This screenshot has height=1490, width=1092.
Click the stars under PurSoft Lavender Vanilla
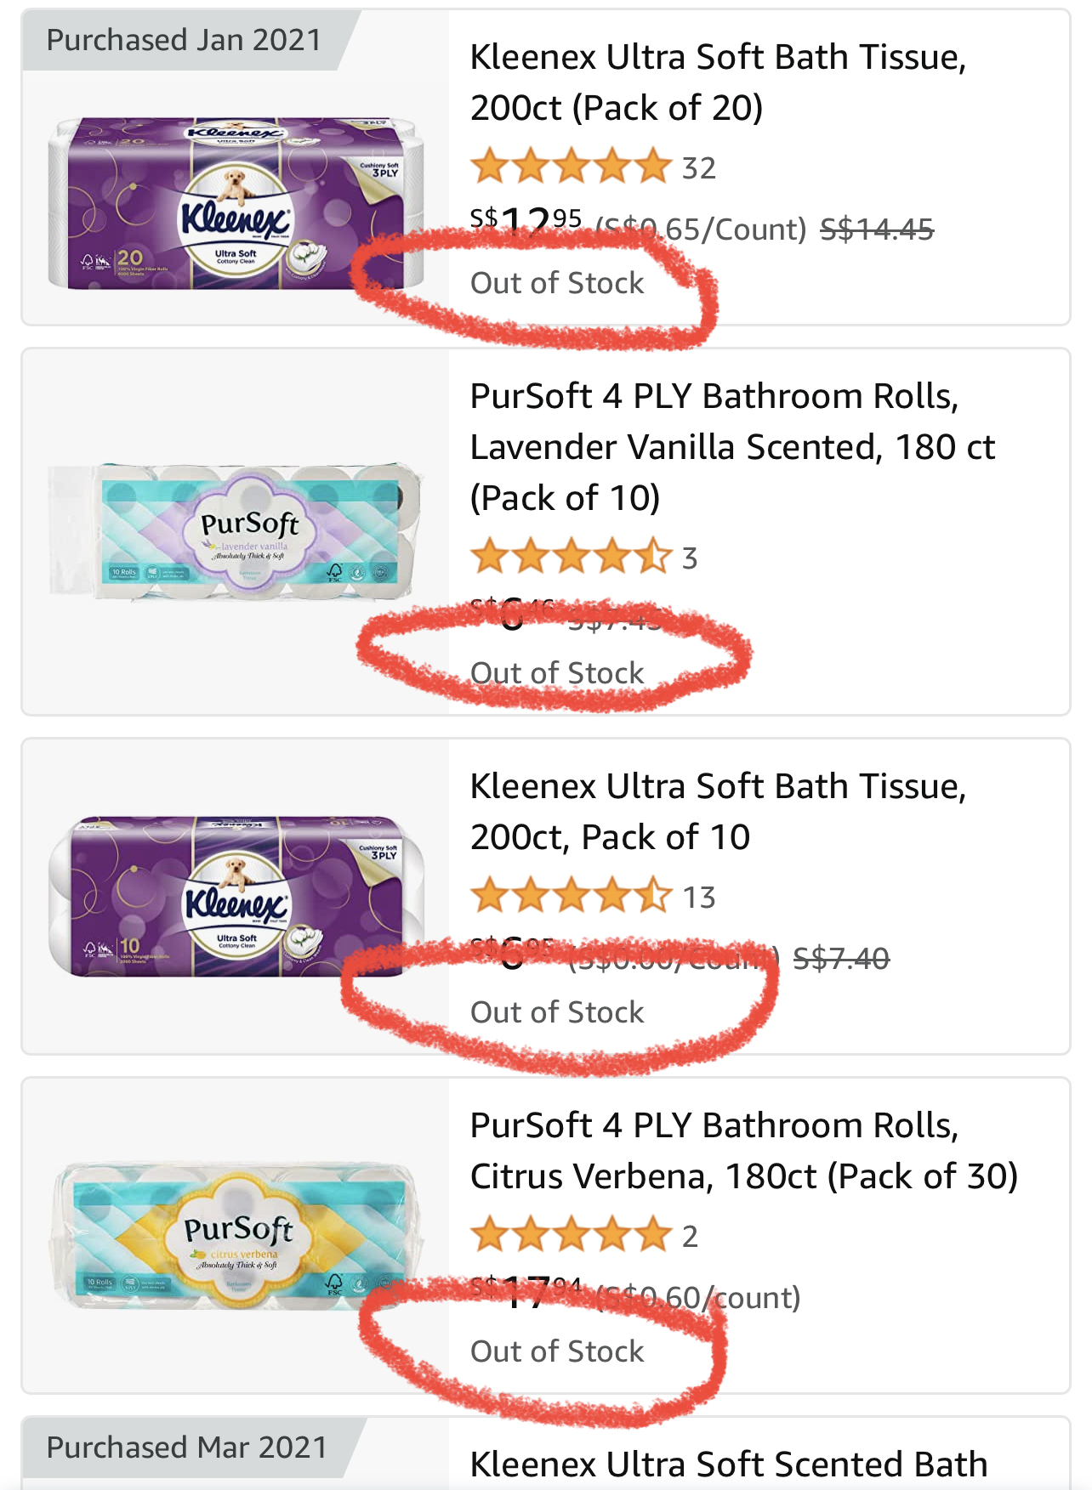click(x=571, y=557)
